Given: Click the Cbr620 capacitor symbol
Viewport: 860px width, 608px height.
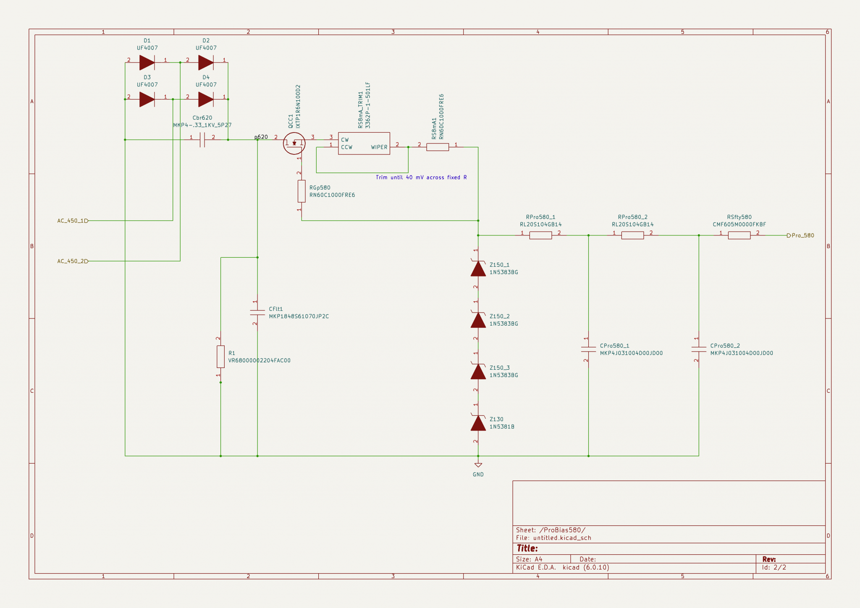Looking at the screenshot, I should 202,140.
